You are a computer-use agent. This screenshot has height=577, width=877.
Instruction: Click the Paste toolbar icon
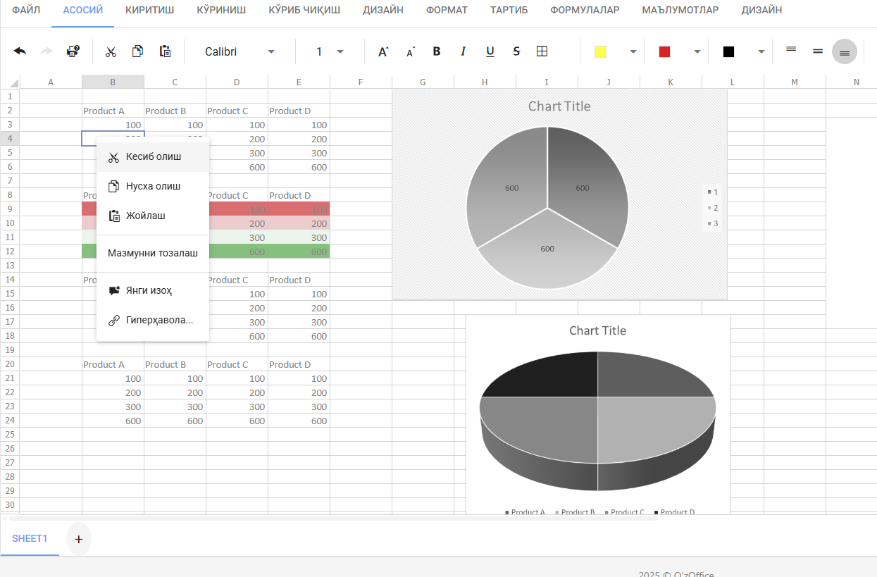165,51
